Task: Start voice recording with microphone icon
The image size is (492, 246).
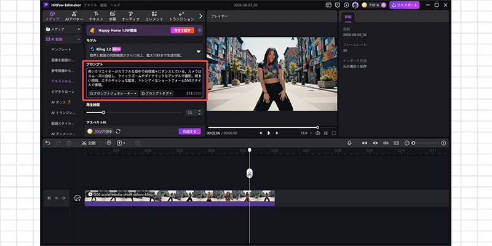Action: click(x=349, y=143)
